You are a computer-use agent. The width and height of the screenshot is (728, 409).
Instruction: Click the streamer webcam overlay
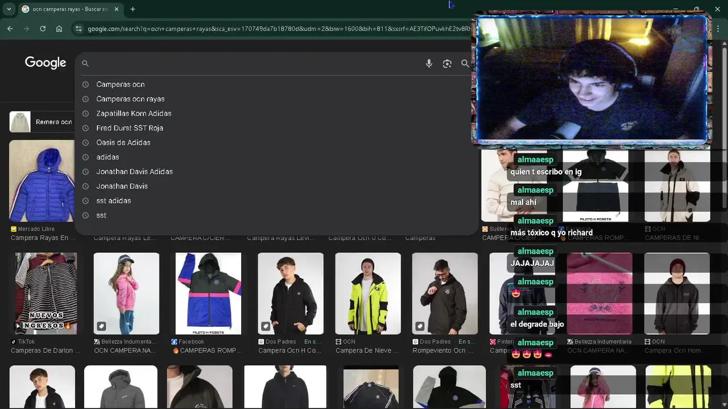(x=591, y=79)
